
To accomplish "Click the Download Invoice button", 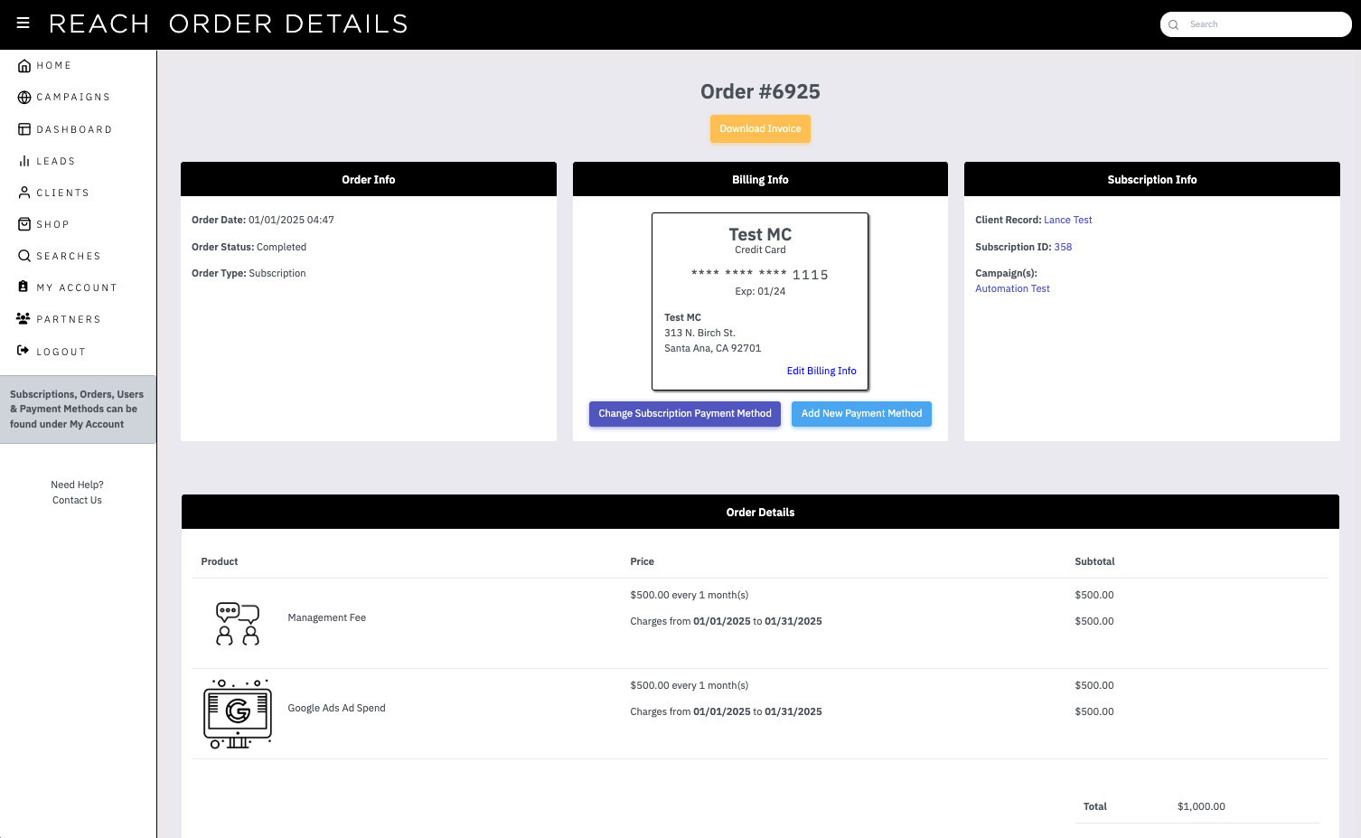I will point(760,128).
